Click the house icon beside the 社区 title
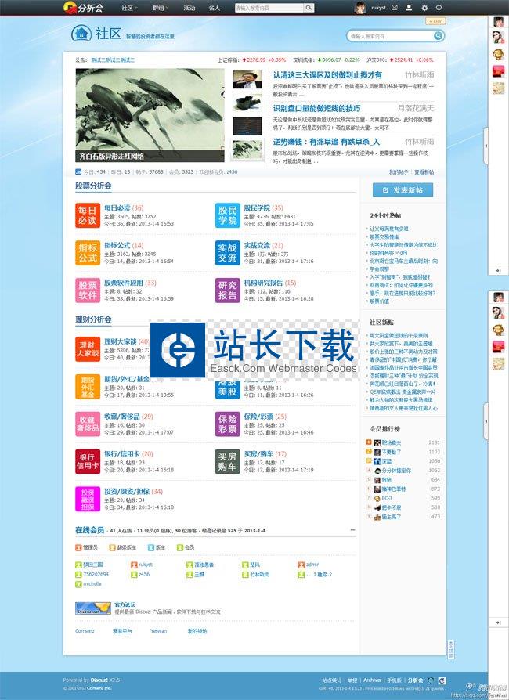This screenshot has width=509, height=700. point(81,34)
